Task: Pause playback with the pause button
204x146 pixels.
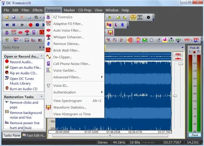Action: [14, 25]
